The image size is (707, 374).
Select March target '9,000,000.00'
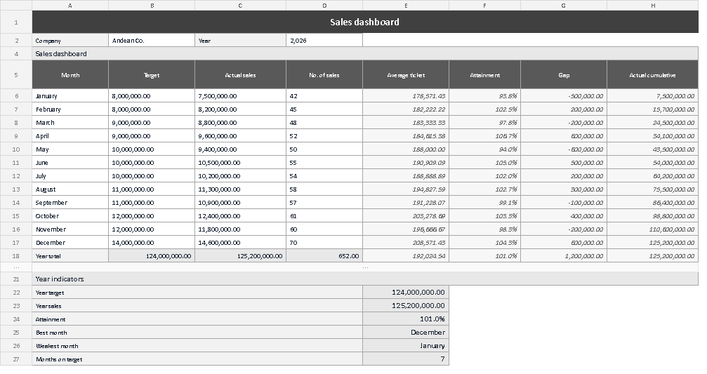pos(152,123)
